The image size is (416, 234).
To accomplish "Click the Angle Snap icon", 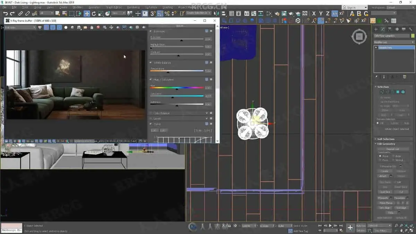I will coord(160,14).
